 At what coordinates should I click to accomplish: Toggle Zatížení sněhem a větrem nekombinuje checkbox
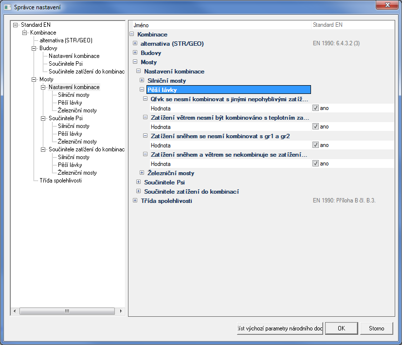[315, 163]
